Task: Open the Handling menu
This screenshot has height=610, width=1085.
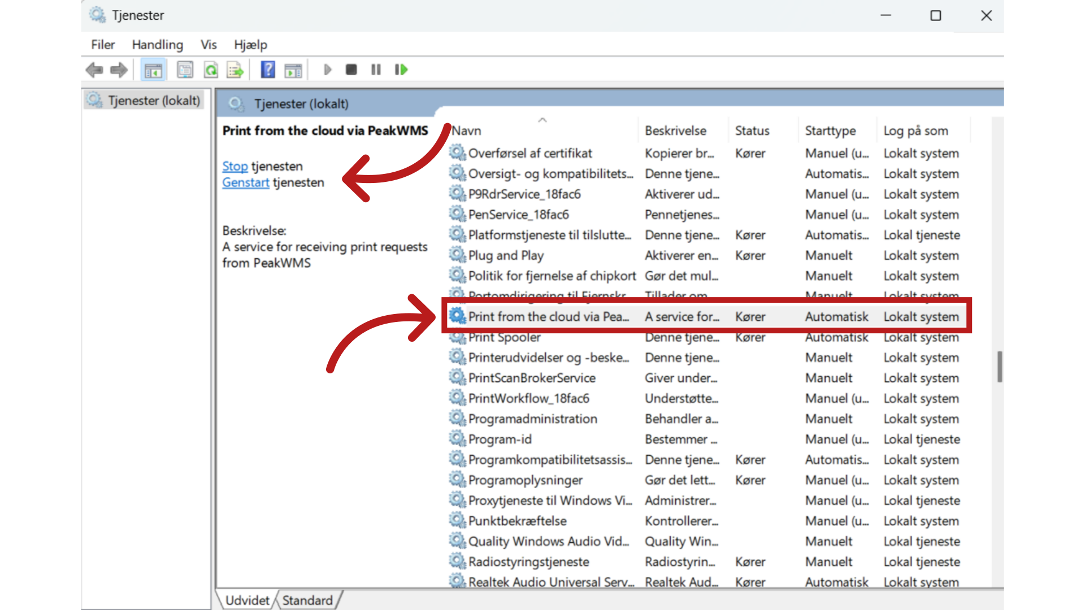Action: coord(158,45)
